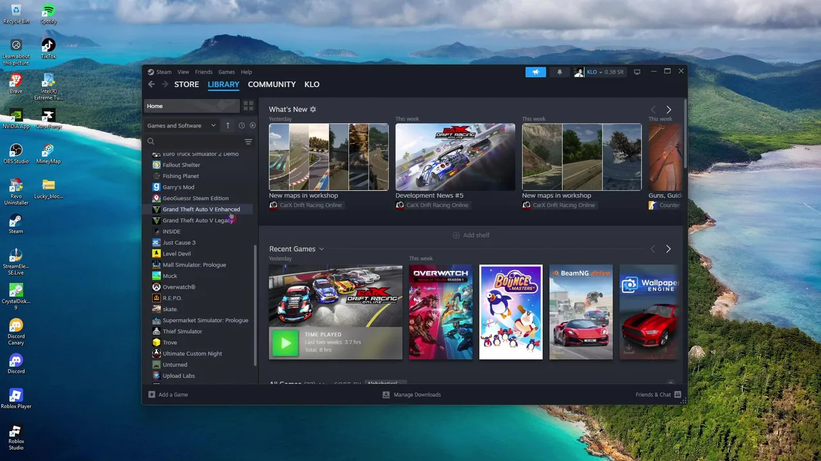Image resolution: width=821 pixels, height=461 pixels.
Task: Select Grand Theft Auto V Legacy
Action: point(198,220)
